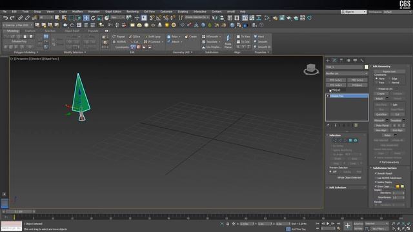Click Configure Modifier Sets icon

[x=356, y=125]
